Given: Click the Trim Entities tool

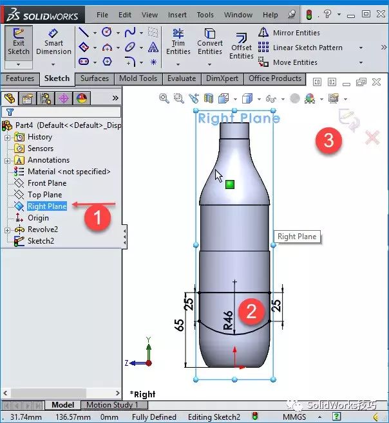Looking at the screenshot, I should (x=178, y=42).
